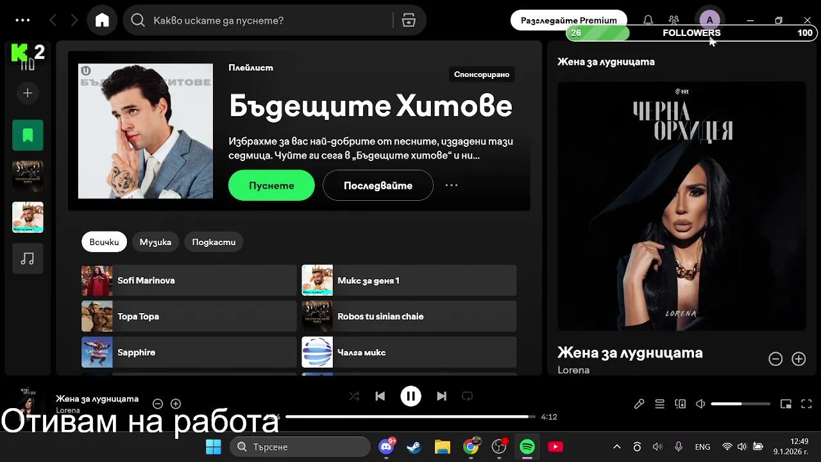The height and width of the screenshot is (462, 821).
Task: Open the 'Lorena' artist link in the right panel
Action: (573, 370)
